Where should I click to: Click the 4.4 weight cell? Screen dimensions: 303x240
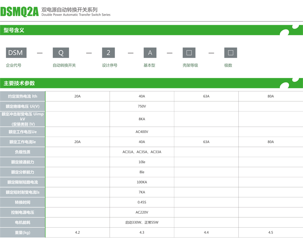click(x=206, y=232)
